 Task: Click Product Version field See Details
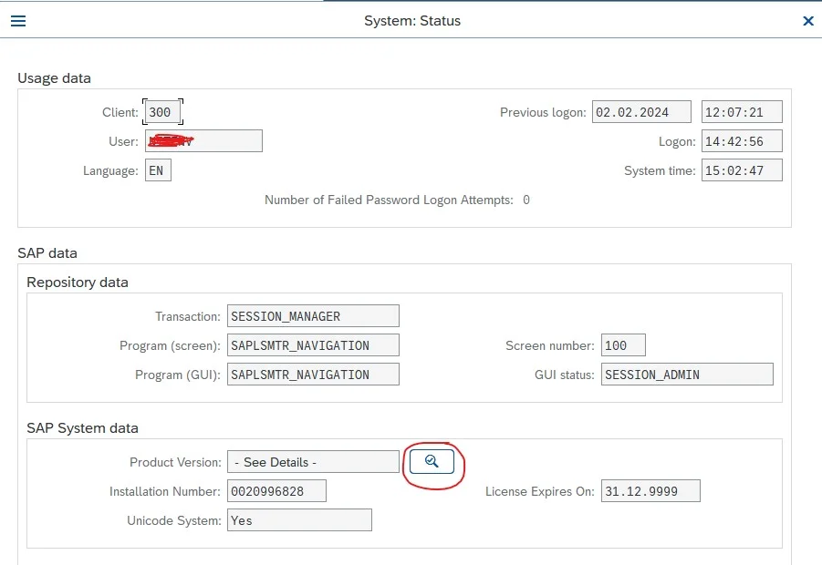click(313, 461)
